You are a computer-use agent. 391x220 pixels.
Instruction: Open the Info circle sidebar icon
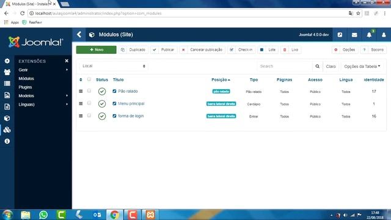coord(7,141)
